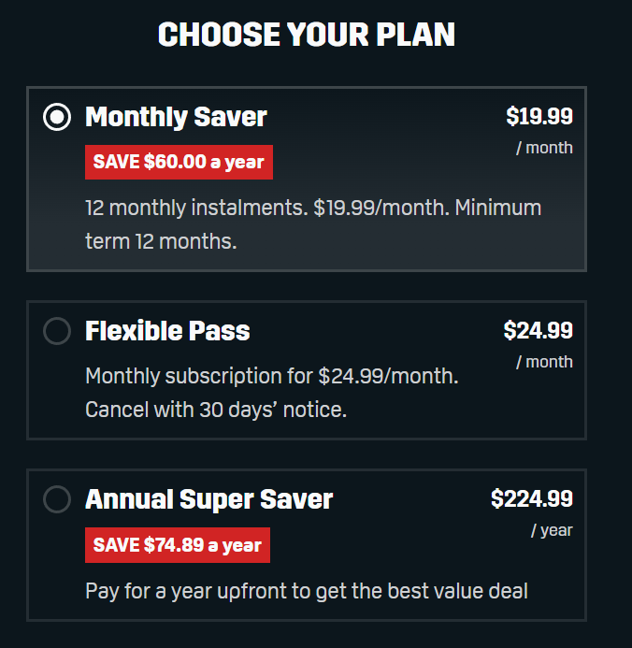Screen dimensions: 632x648
Task: Click the 'Cancel with 30 days' notice.' text
Action: (216, 410)
